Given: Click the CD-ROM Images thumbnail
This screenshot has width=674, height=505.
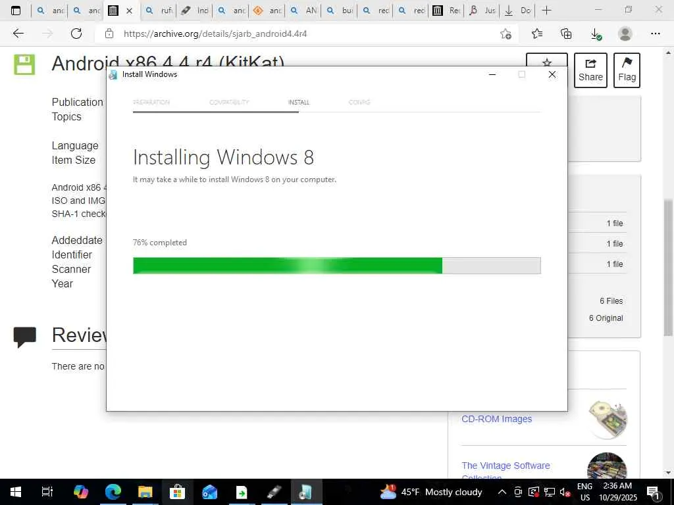Looking at the screenshot, I should [x=608, y=420].
